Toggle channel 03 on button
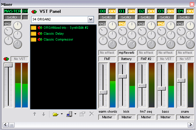 (170, 11)
